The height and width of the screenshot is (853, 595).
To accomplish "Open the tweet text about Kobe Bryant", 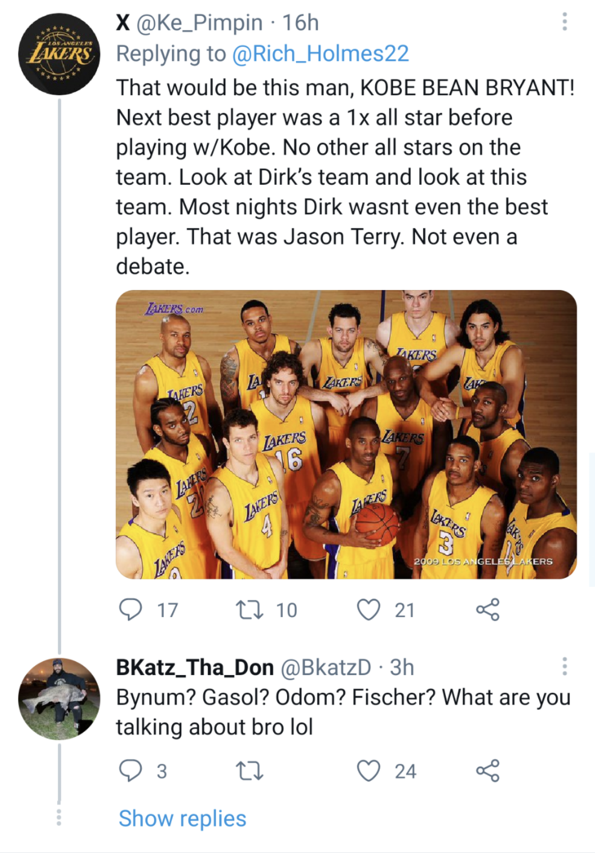I will point(333,177).
